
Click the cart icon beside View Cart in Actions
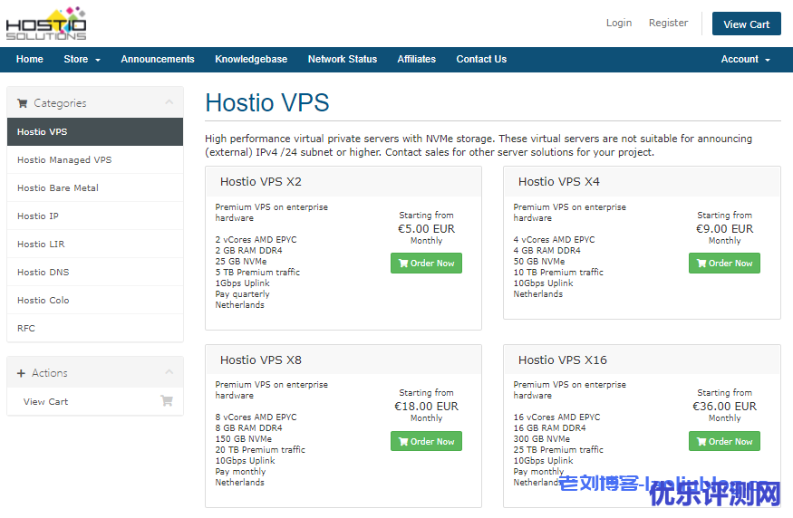pos(167,401)
